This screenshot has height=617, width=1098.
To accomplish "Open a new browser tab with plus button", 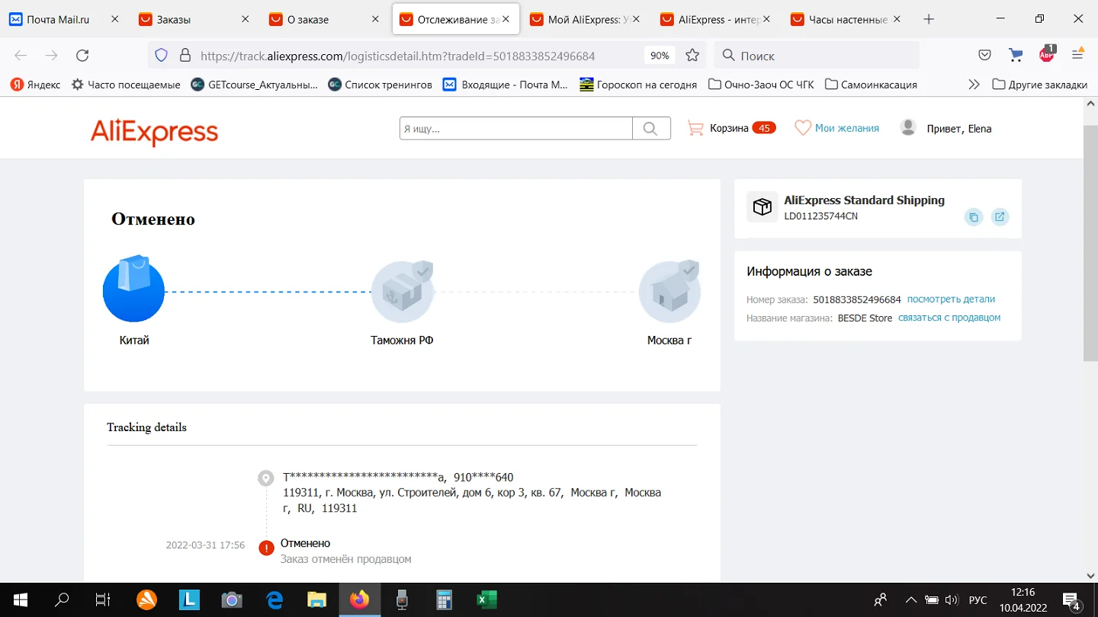I will click(x=929, y=19).
